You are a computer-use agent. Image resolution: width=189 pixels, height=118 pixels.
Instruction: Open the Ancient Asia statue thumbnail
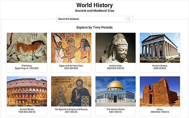(115, 48)
